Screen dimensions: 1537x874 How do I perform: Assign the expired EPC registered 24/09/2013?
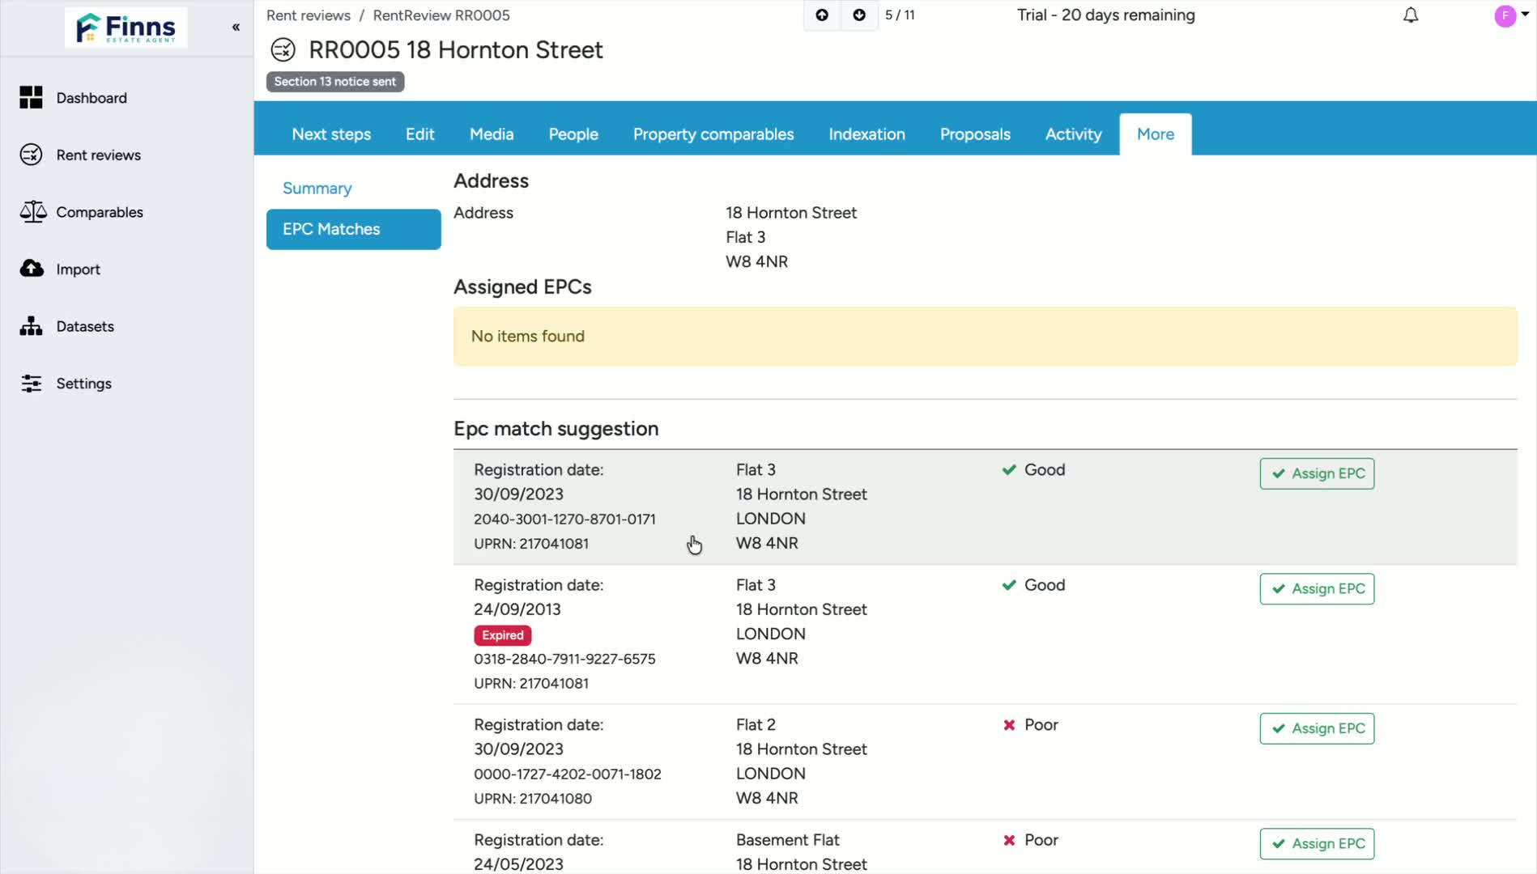tap(1317, 588)
